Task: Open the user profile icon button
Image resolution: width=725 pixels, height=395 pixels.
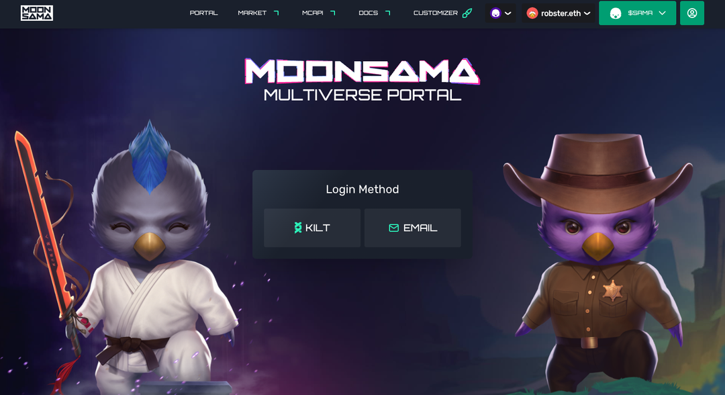Action: (691, 13)
